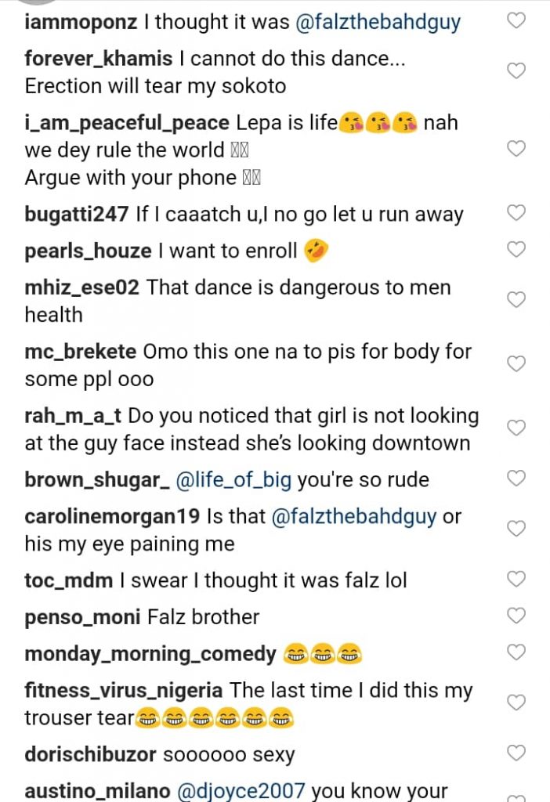Heart bugatti247's comment
This screenshot has height=802, width=550.
pyautogui.click(x=516, y=212)
